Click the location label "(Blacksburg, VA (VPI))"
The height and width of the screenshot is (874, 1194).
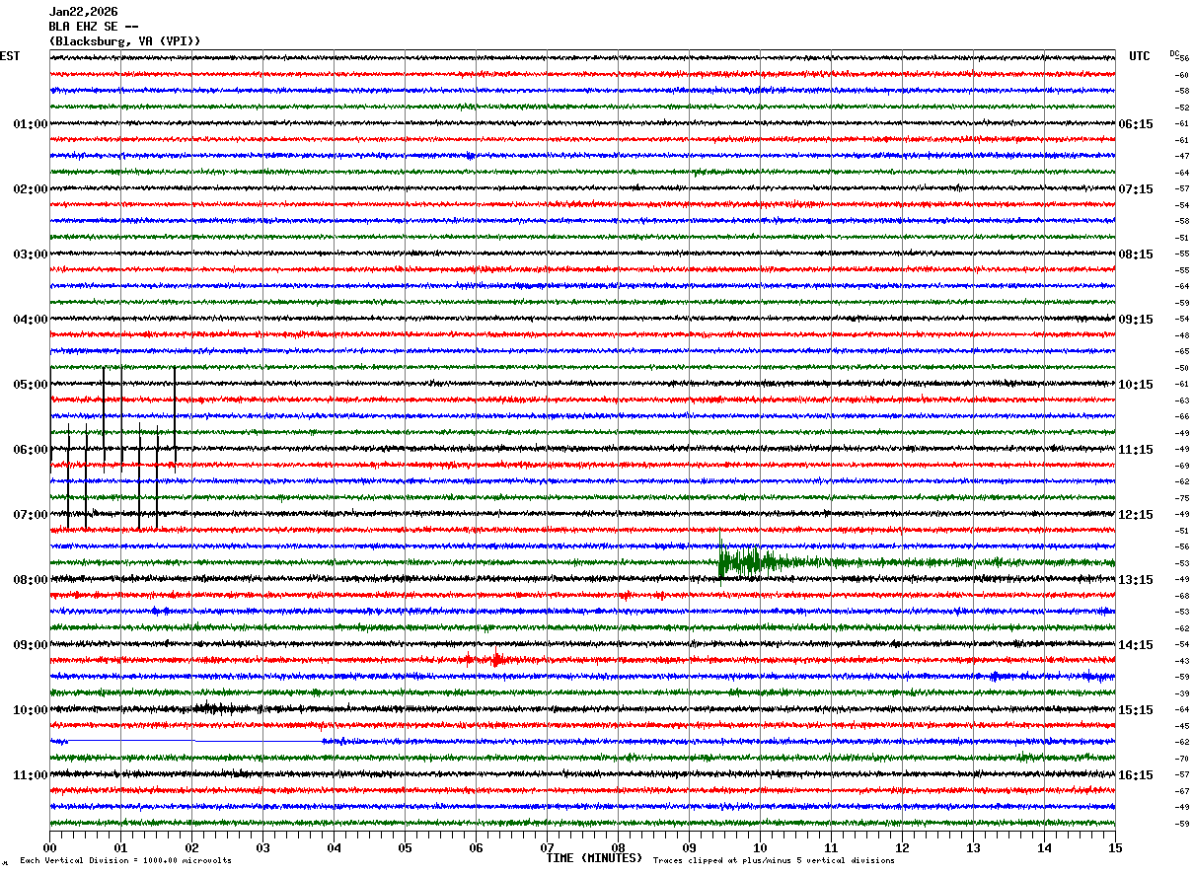[124, 41]
